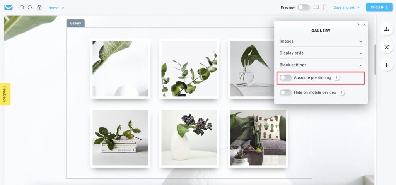
Task: Open the yellow Feedback tab
Action: 5,94
